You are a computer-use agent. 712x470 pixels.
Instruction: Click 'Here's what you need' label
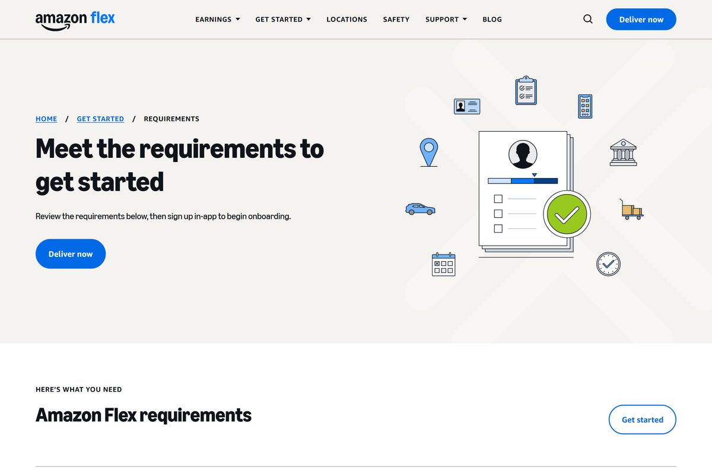(79, 390)
